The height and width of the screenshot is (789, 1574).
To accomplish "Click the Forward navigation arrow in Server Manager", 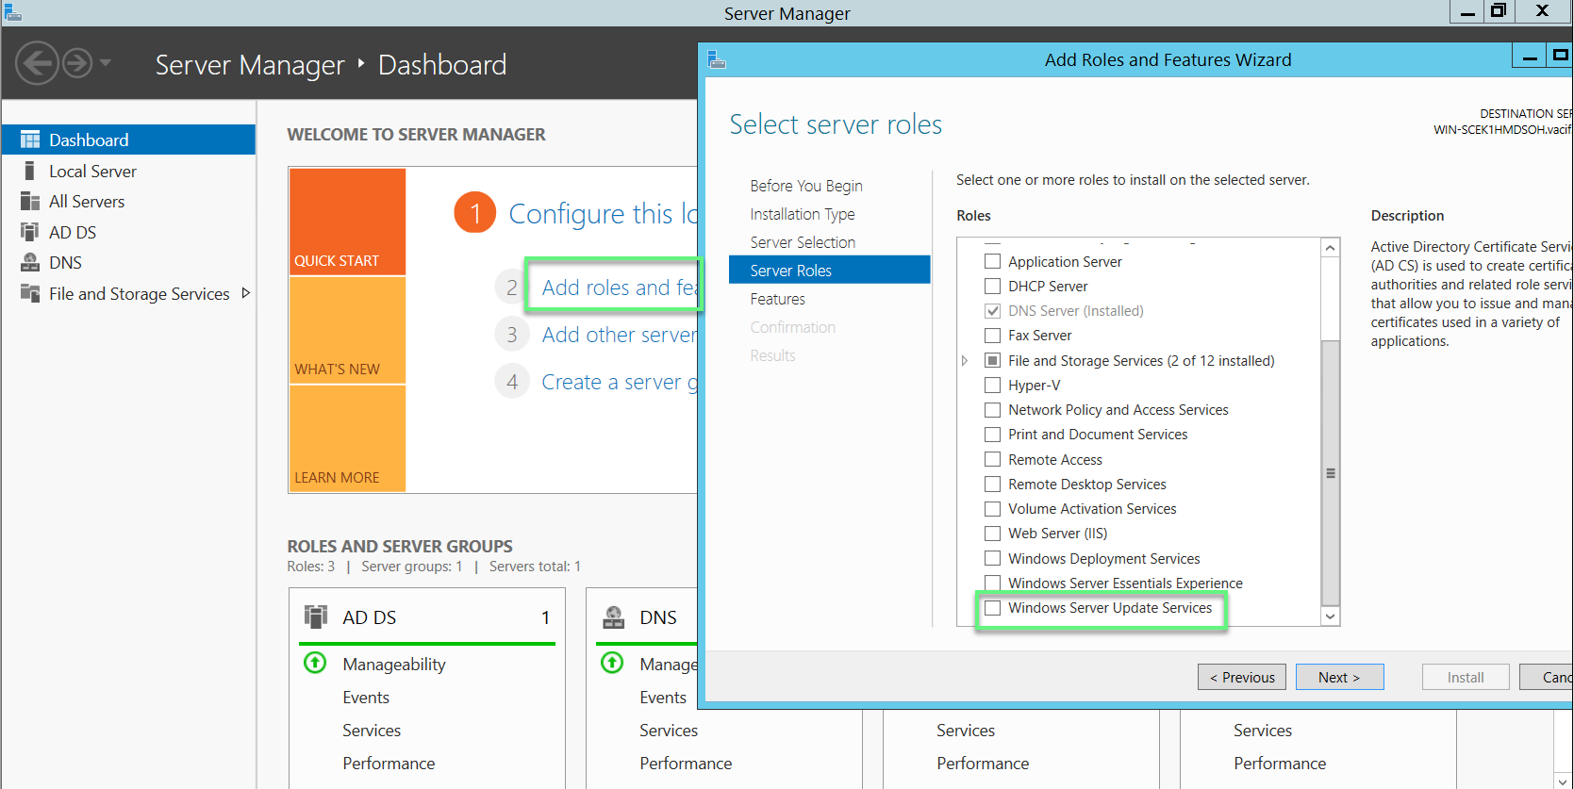I will pyautogui.click(x=77, y=64).
